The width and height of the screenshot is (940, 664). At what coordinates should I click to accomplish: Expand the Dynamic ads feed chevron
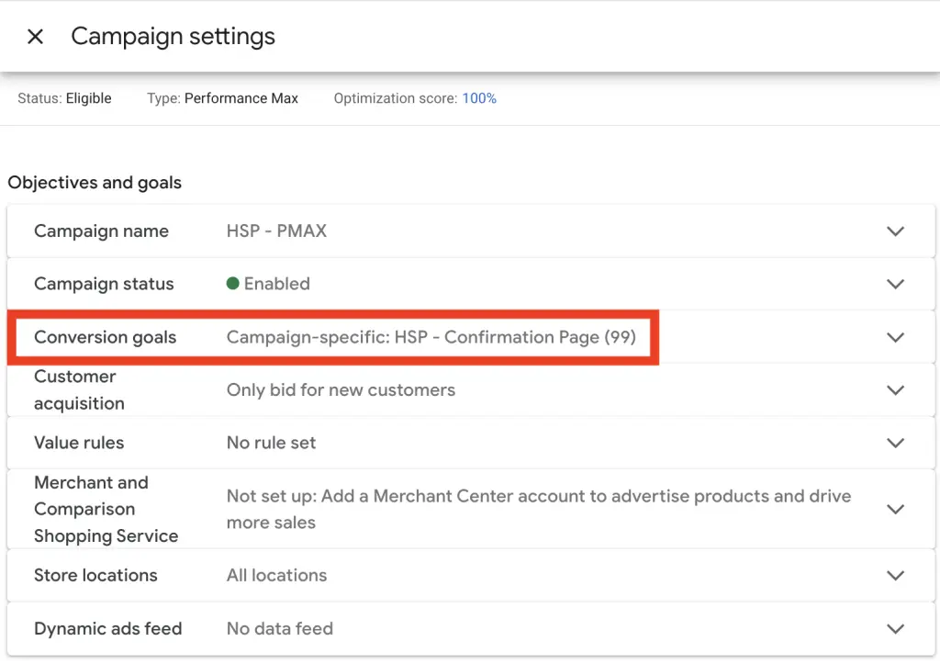[896, 629]
